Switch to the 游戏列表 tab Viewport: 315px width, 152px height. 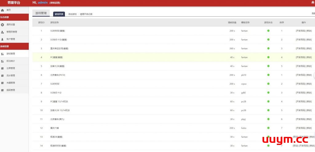pos(59,14)
